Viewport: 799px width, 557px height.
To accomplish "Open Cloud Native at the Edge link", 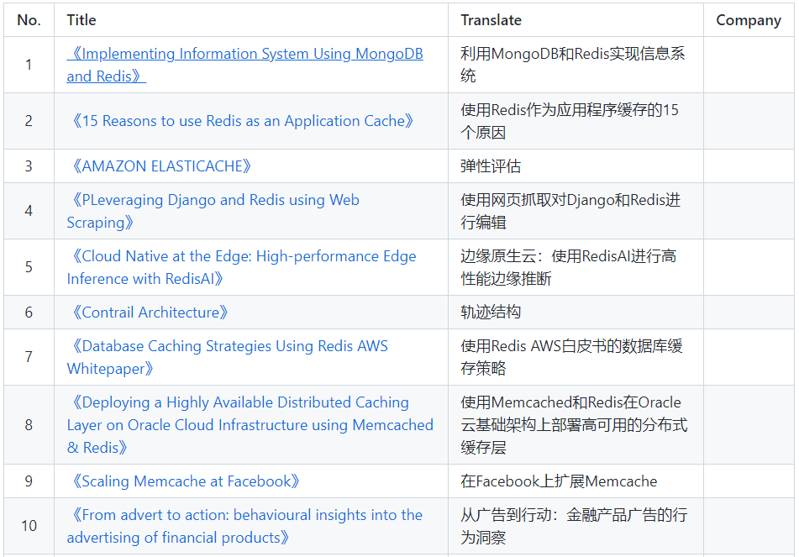I will (x=241, y=267).
